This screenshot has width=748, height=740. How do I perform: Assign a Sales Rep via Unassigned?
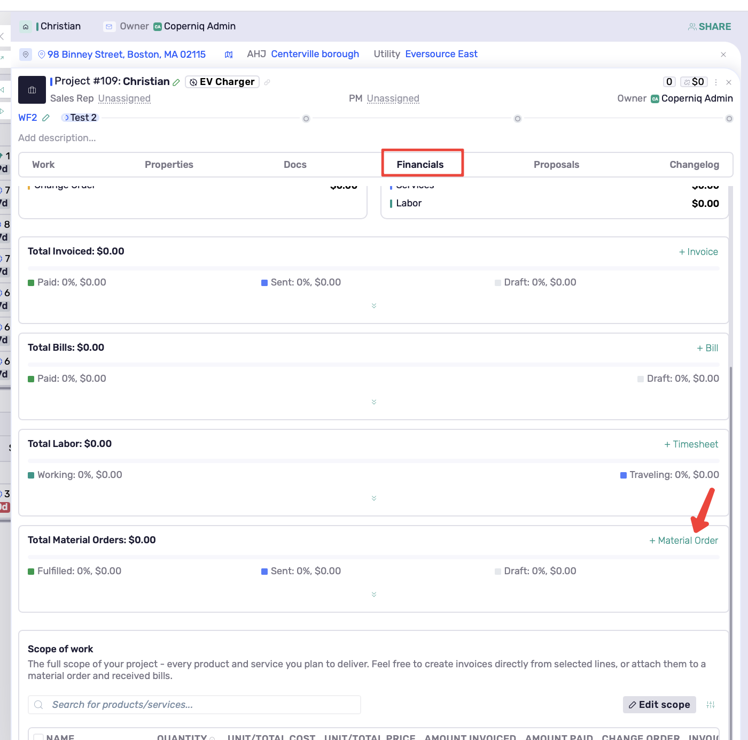(124, 98)
